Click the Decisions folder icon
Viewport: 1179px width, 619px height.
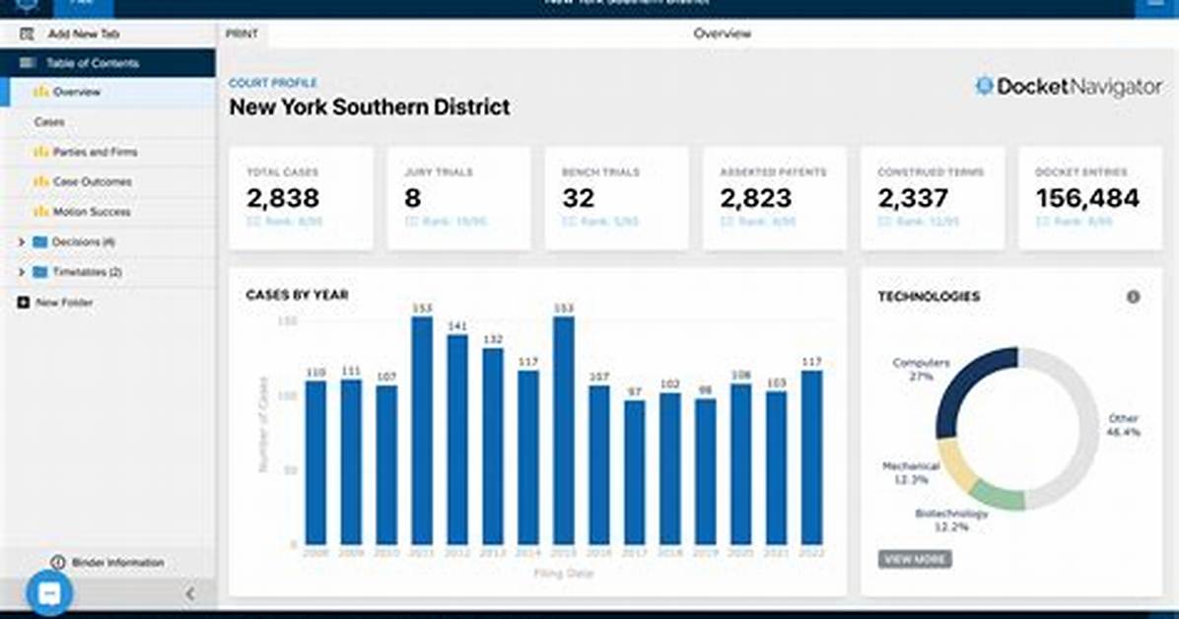40,242
